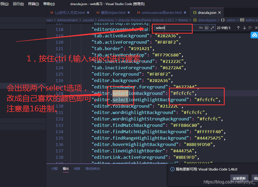Click line number 133 in gutter
Screen dimensions: 258x187
pos(59,125)
